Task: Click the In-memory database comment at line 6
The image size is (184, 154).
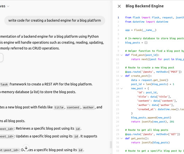Action: coord(154,38)
